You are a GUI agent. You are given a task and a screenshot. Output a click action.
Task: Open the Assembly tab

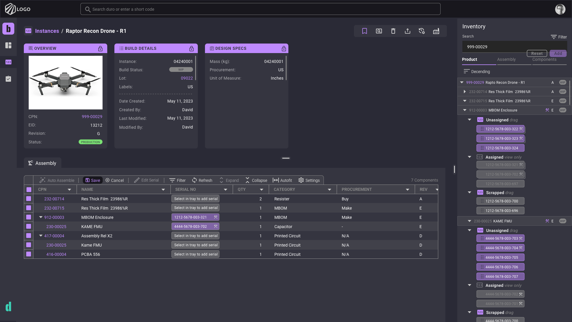click(42, 163)
